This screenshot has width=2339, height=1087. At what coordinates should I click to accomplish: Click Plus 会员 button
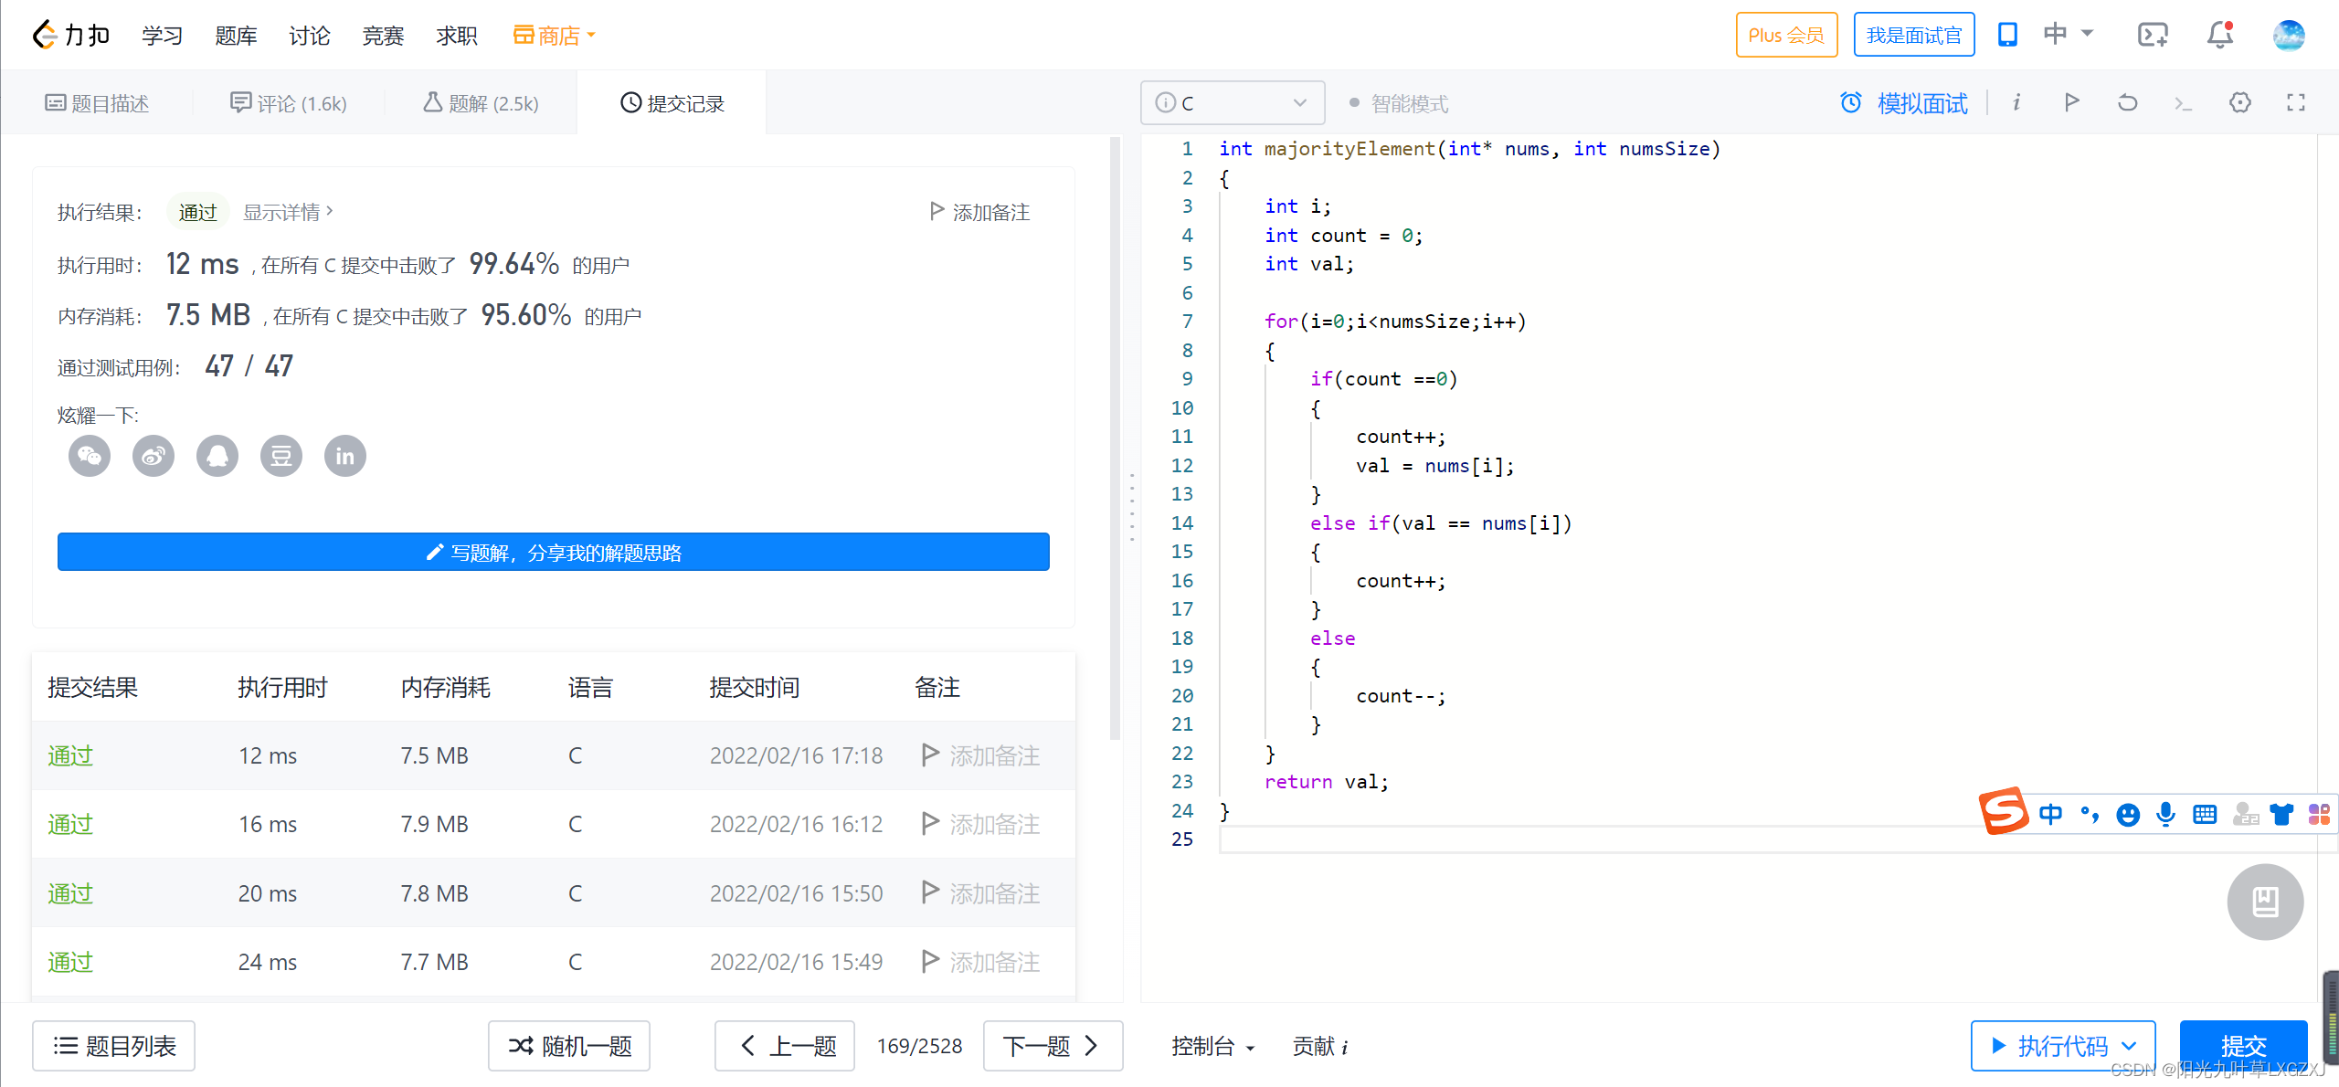(x=1786, y=35)
